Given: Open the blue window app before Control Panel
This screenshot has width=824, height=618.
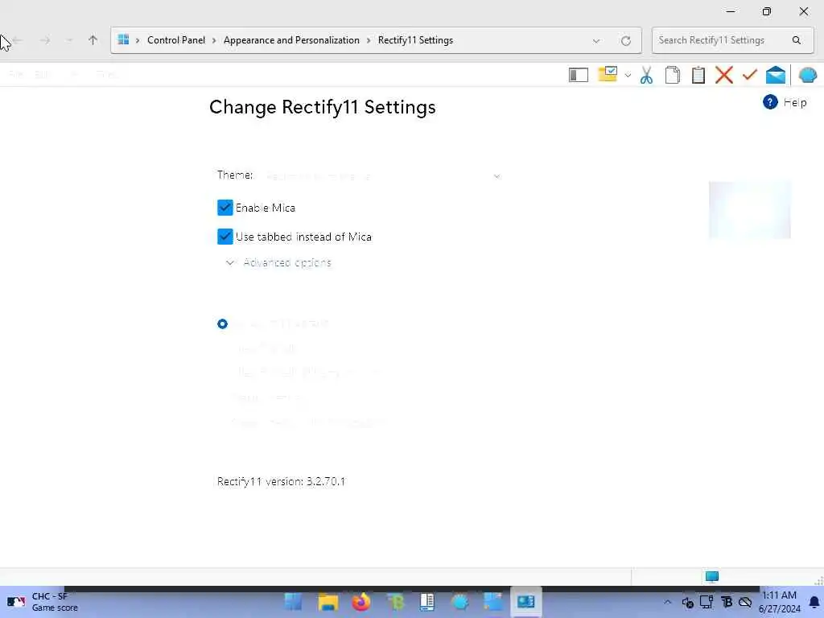Looking at the screenshot, I should pos(493,602).
